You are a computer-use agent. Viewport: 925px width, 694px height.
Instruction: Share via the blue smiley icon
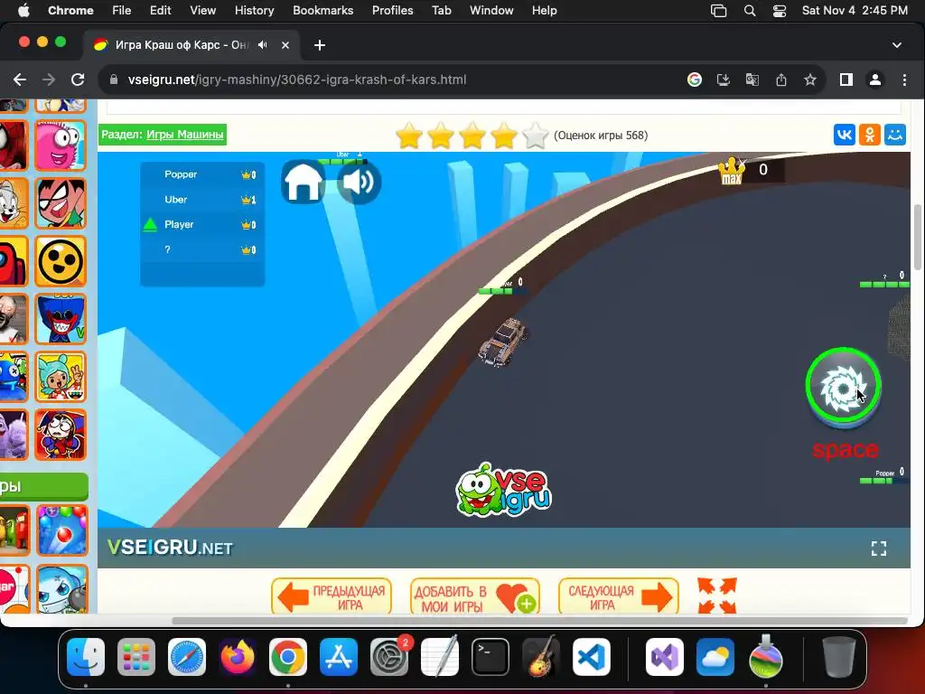point(895,135)
